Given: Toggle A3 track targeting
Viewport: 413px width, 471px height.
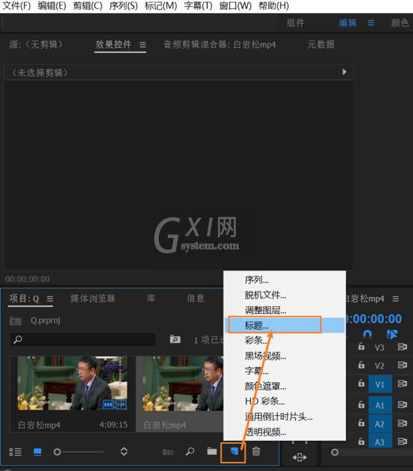Looking at the screenshot, I should [x=380, y=441].
